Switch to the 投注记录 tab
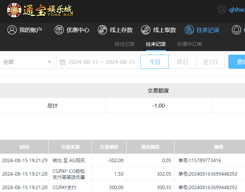The image size is (245, 192). pyautogui.click(x=124, y=44)
